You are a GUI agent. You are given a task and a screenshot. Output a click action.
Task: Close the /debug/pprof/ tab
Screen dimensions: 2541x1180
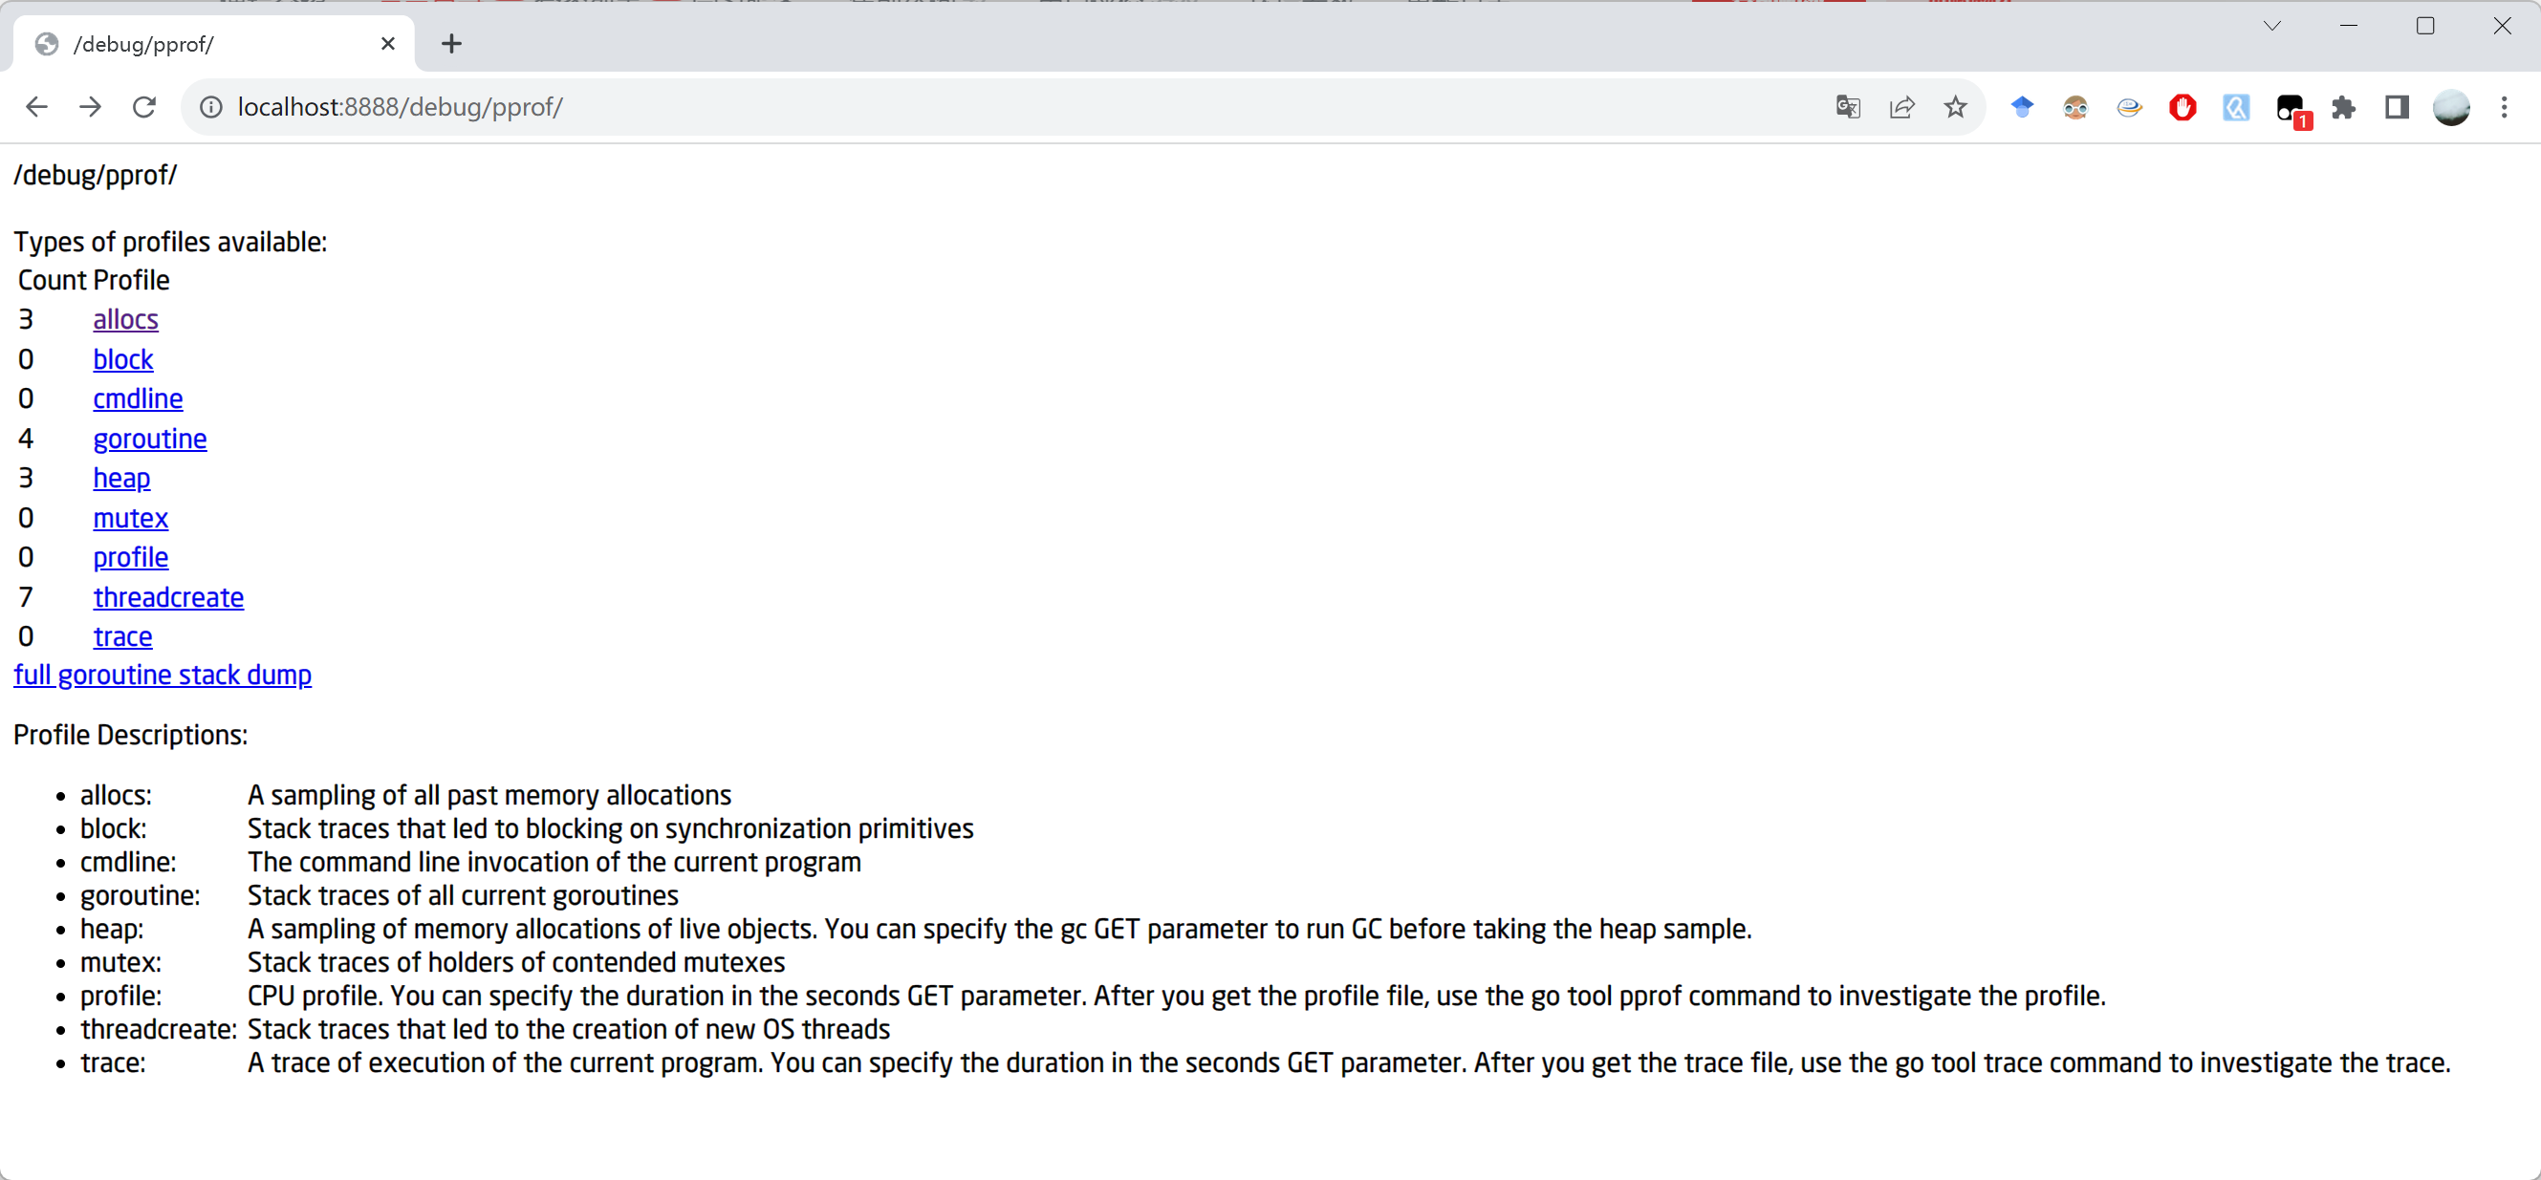[x=388, y=43]
